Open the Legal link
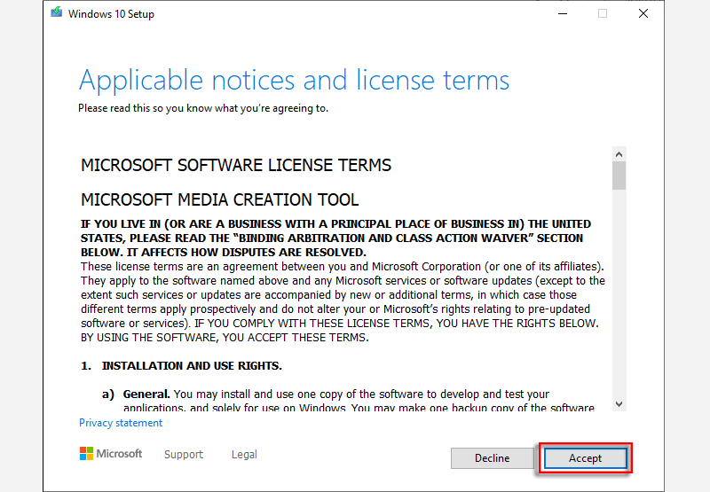 point(244,454)
